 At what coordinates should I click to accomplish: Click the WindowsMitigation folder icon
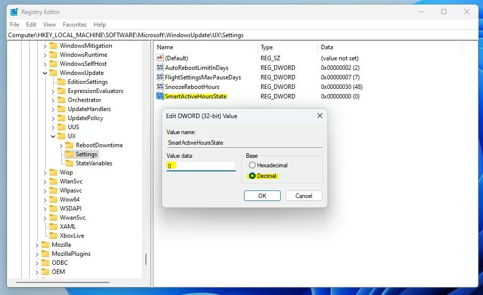coord(53,46)
